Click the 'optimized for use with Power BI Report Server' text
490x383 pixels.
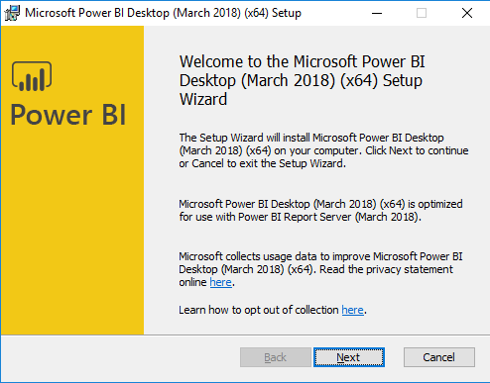(x=320, y=211)
